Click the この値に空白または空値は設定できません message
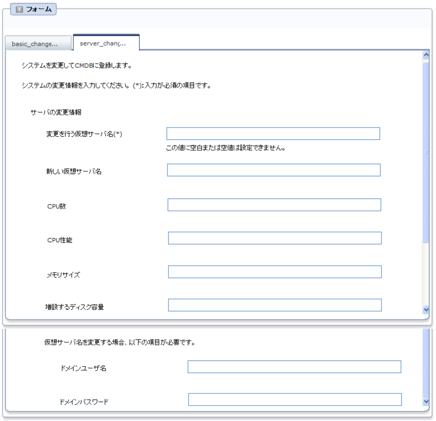 tap(226, 148)
